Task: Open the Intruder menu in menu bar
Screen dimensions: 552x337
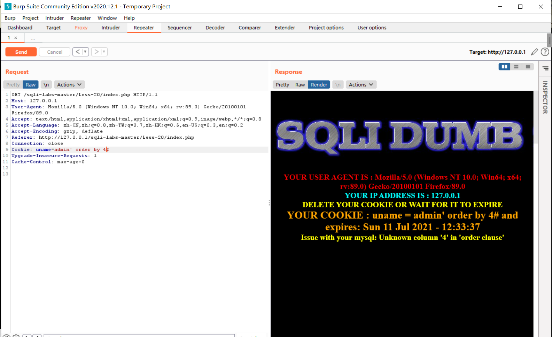Action: coord(55,18)
